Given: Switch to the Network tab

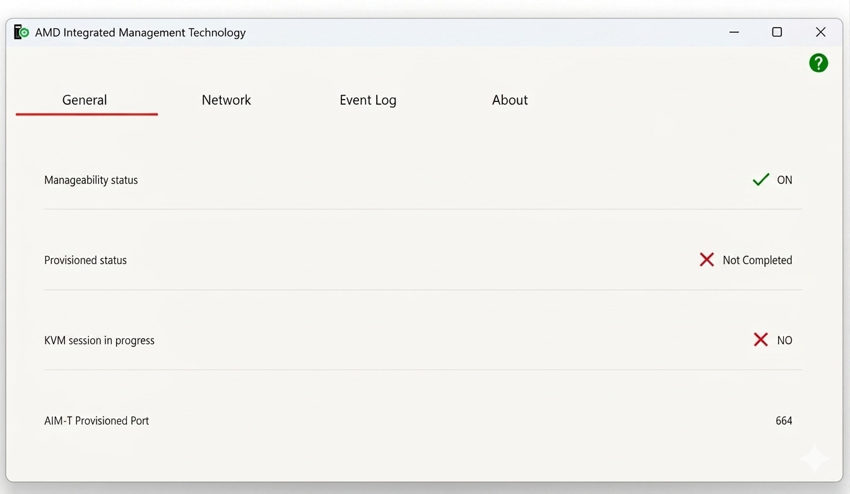Looking at the screenshot, I should pos(227,100).
